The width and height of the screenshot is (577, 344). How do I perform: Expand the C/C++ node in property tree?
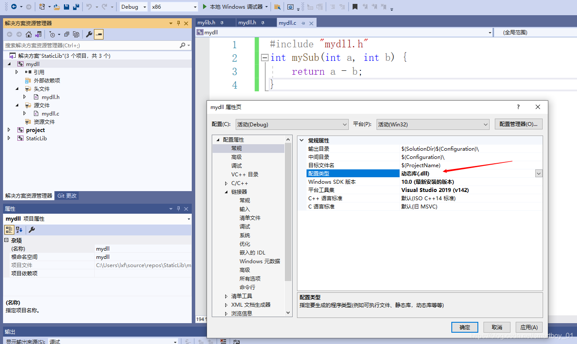(x=226, y=183)
